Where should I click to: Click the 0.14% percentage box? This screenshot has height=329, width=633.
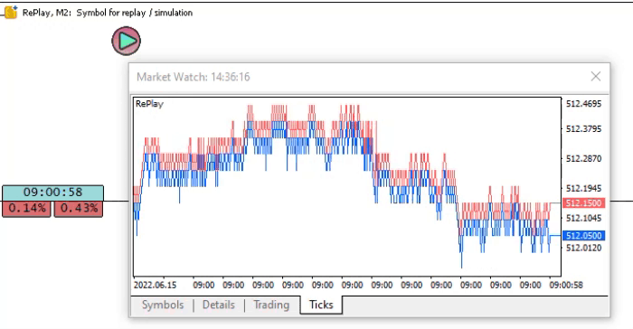point(26,209)
